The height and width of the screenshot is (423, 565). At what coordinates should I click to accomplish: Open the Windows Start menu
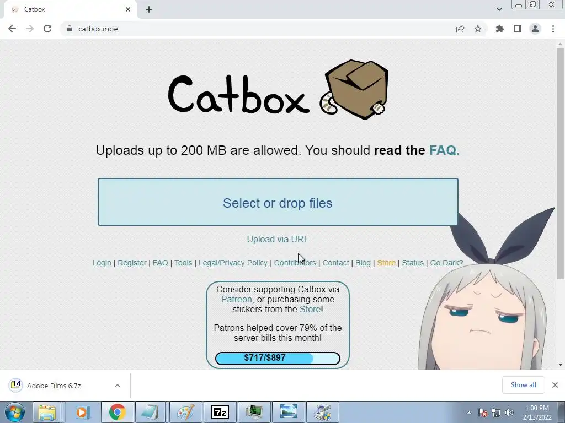coord(15,412)
